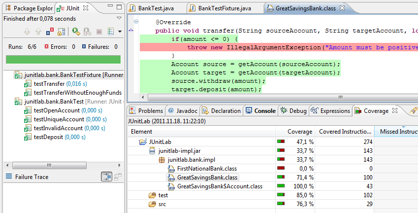Minimize the JUnit view panel

pos(110,6)
